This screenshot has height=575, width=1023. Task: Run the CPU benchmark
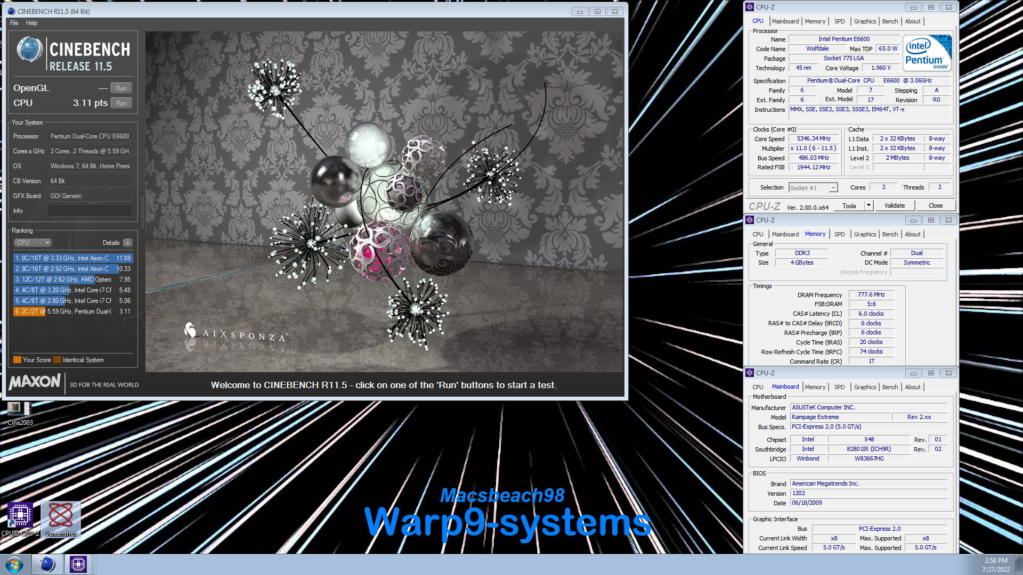121,103
